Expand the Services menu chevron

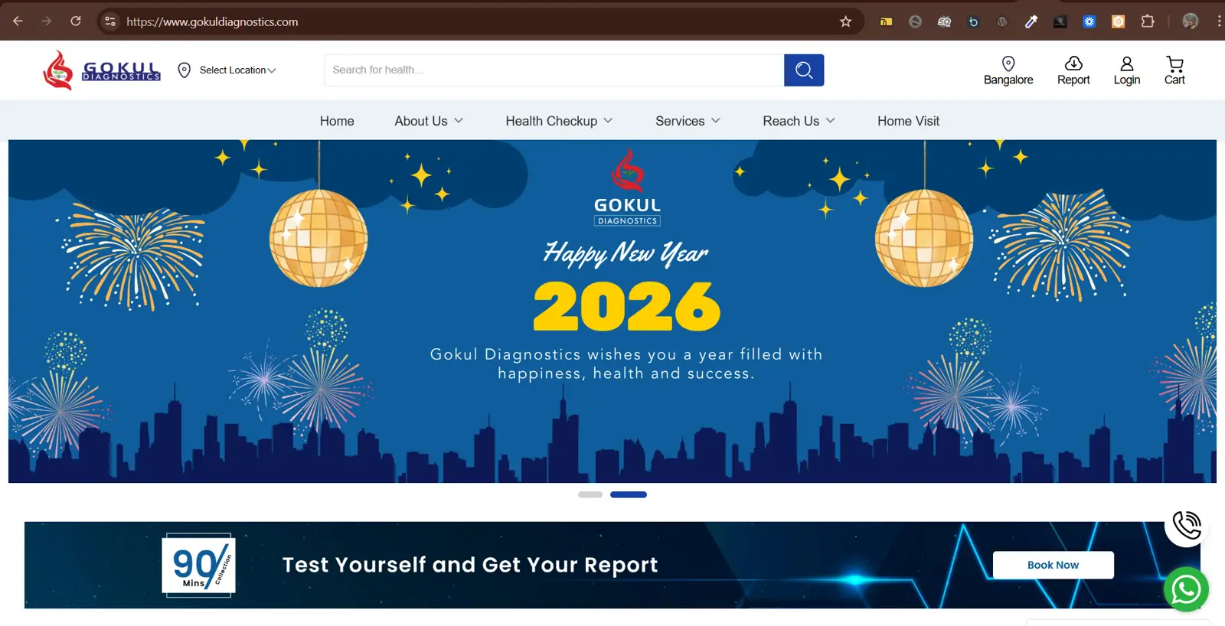(x=716, y=121)
